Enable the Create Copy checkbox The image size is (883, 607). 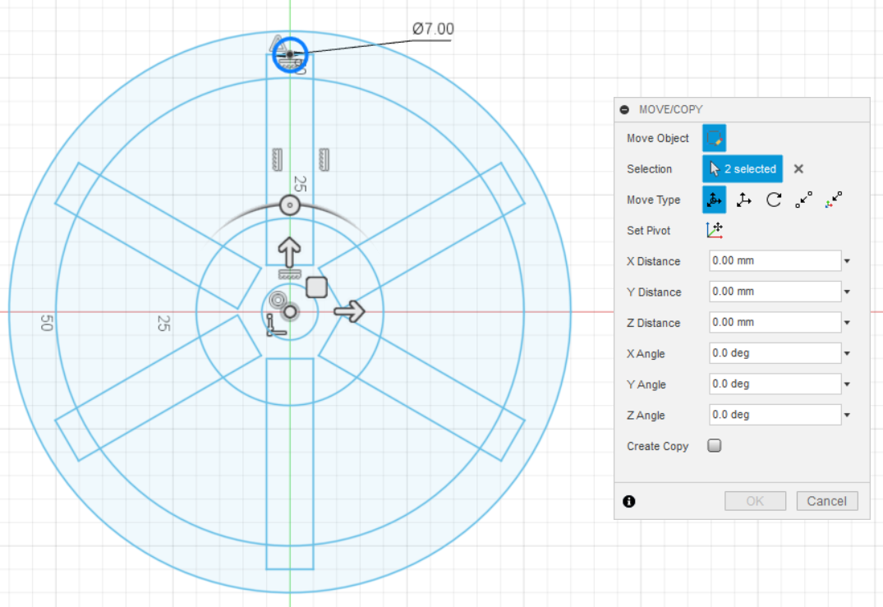point(714,445)
